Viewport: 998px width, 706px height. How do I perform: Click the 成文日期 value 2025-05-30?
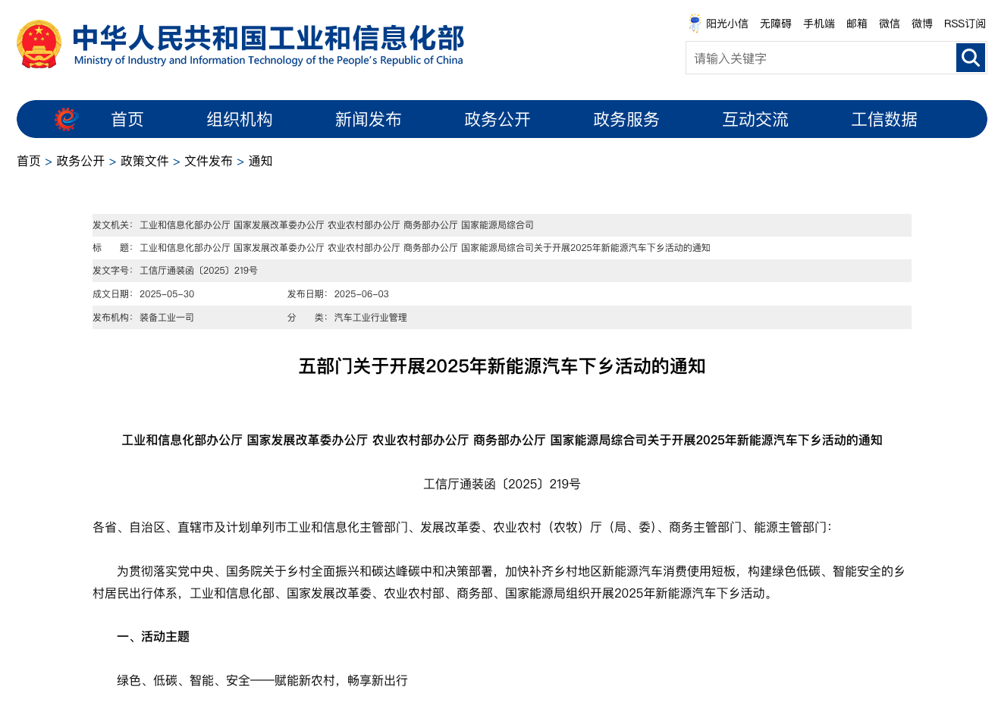pos(167,294)
